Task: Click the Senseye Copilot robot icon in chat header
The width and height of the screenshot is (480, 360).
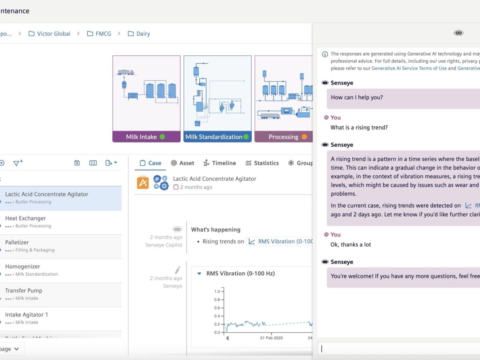Action: pos(458,33)
